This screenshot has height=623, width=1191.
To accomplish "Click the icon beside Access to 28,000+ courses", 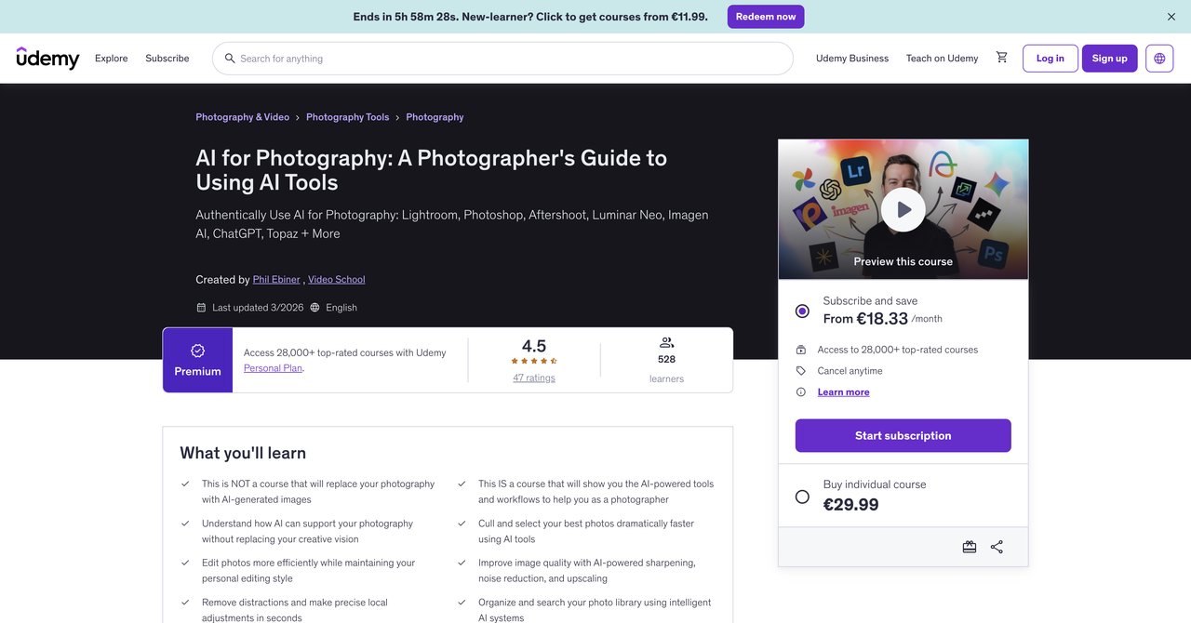I will click(801, 350).
